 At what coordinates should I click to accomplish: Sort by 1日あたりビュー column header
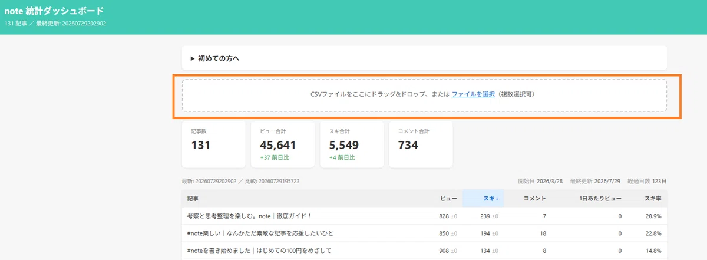coord(600,199)
